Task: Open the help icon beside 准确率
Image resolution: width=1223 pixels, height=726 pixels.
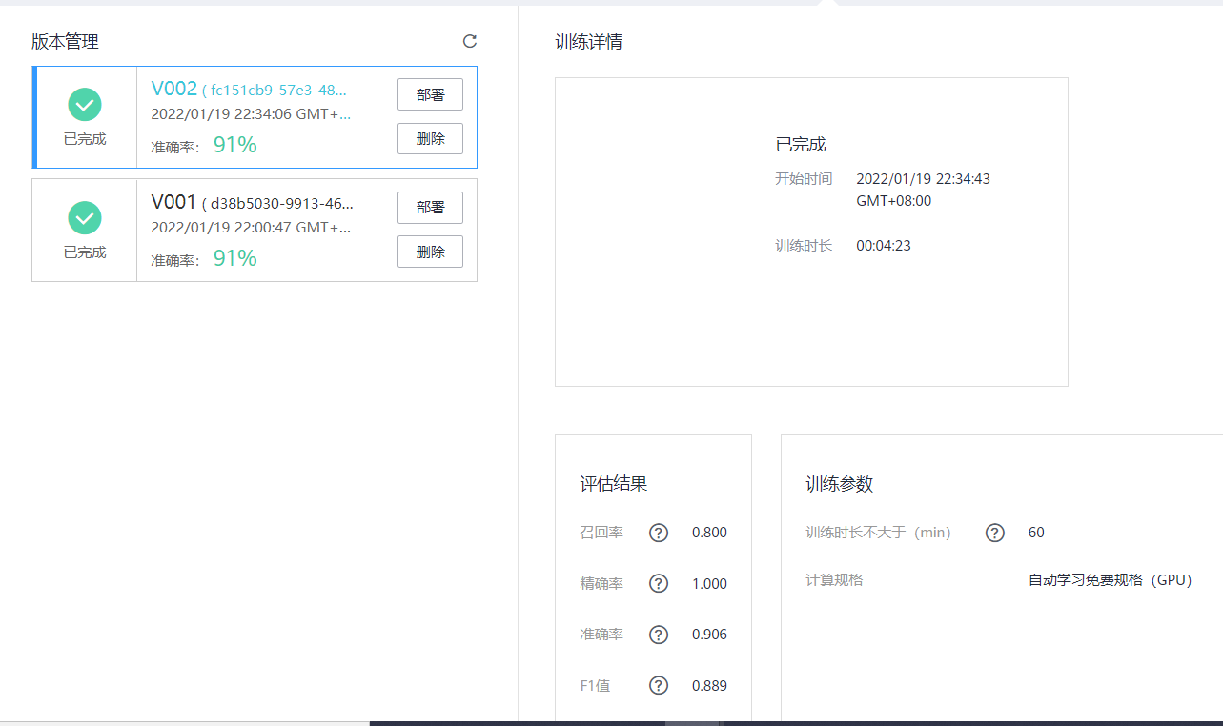Action: point(658,634)
